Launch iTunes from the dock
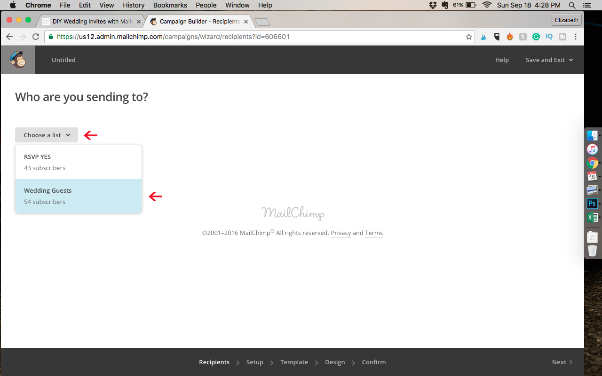The width and height of the screenshot is (602, 376). [x=592, y=149]
